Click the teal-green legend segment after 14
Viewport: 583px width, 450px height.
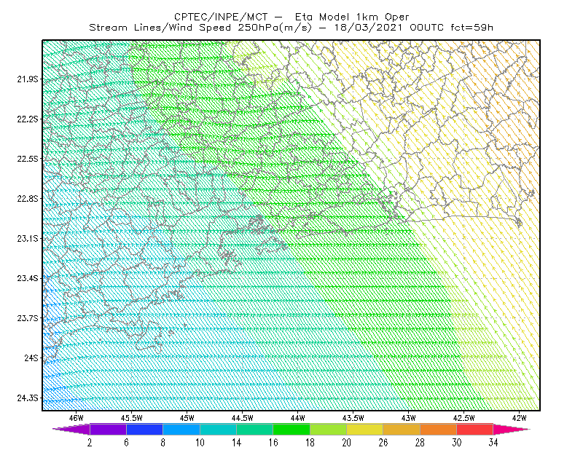click(x=254, y=429)
